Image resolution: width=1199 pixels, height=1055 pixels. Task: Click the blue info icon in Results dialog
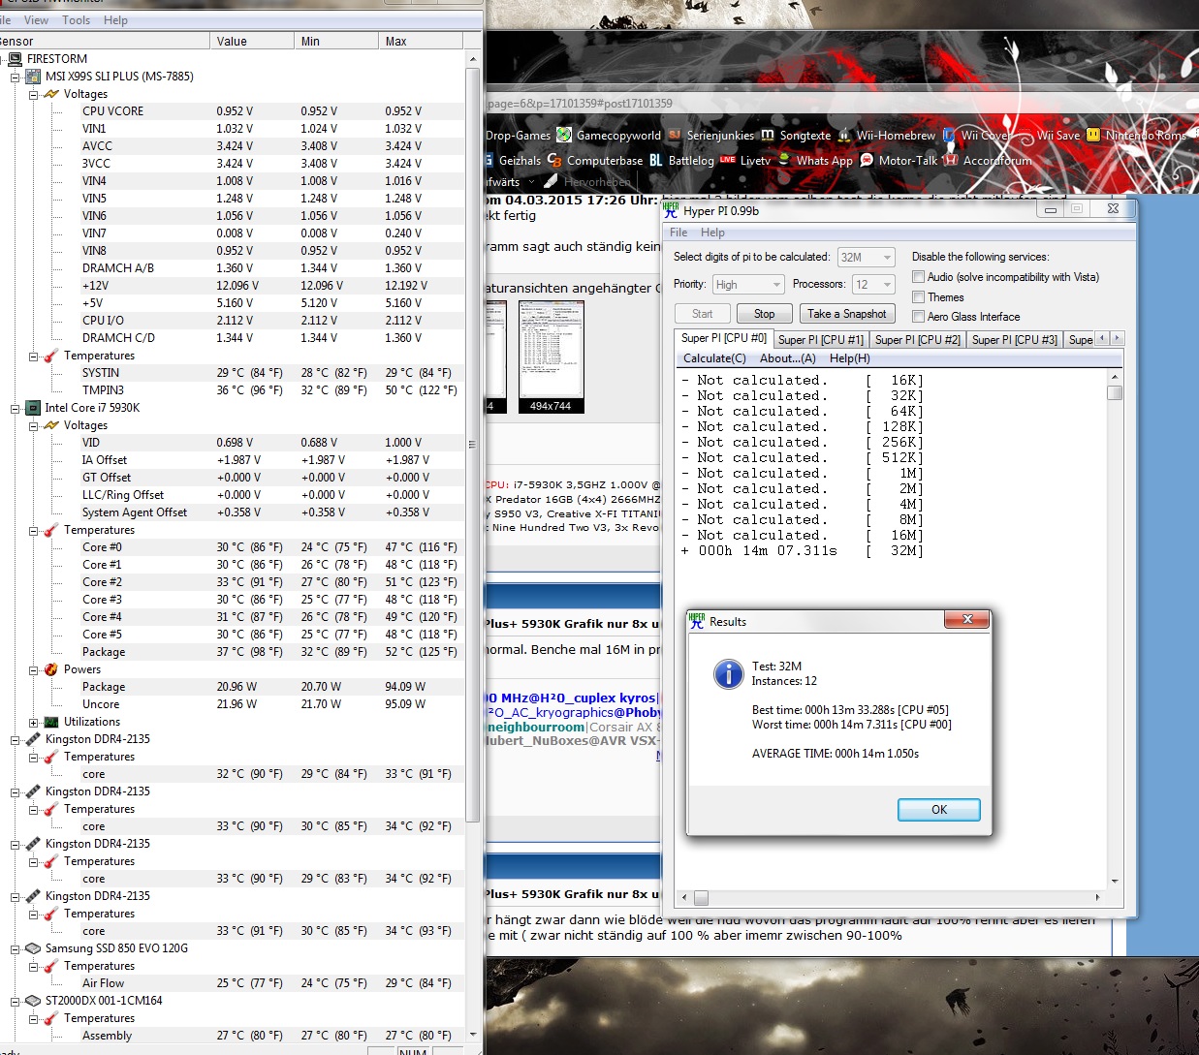tap(729, 673)
